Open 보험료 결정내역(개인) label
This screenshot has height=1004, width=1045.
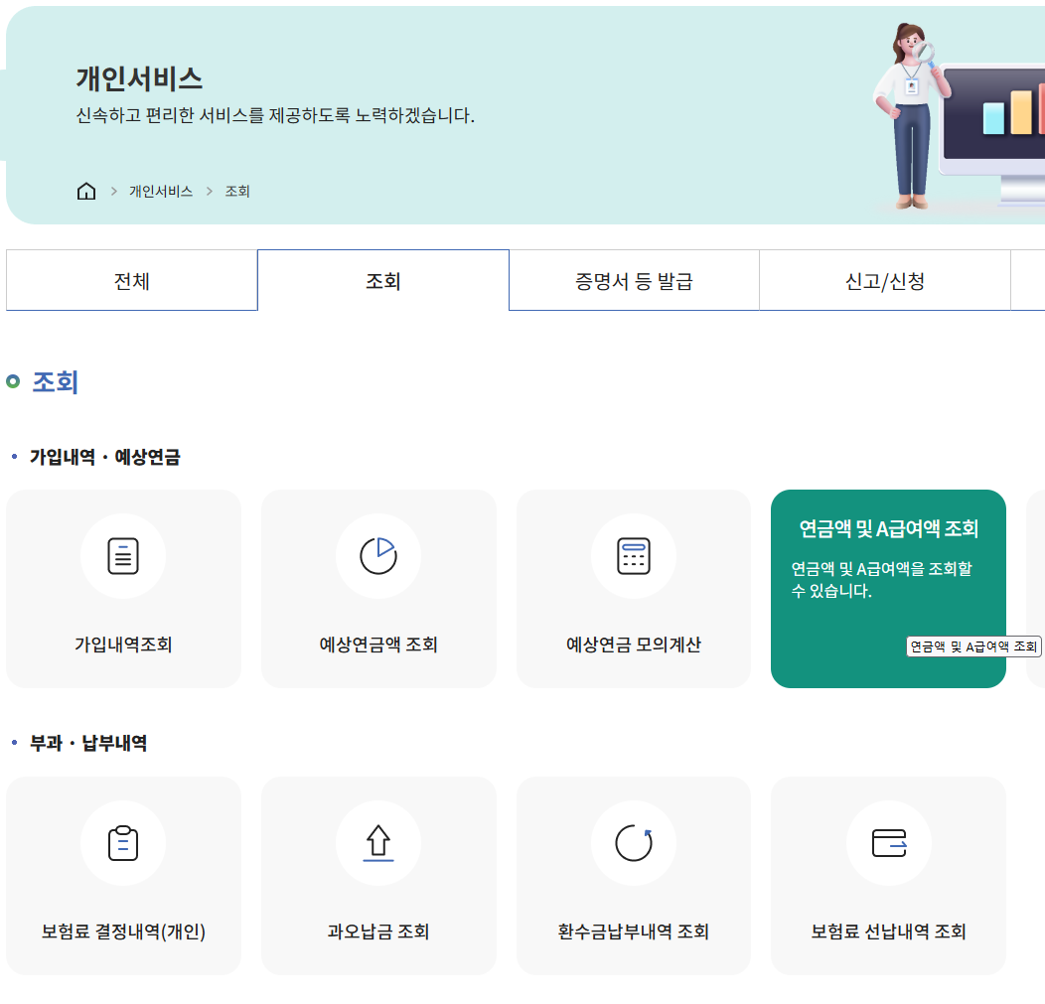[x=123, y=932]
